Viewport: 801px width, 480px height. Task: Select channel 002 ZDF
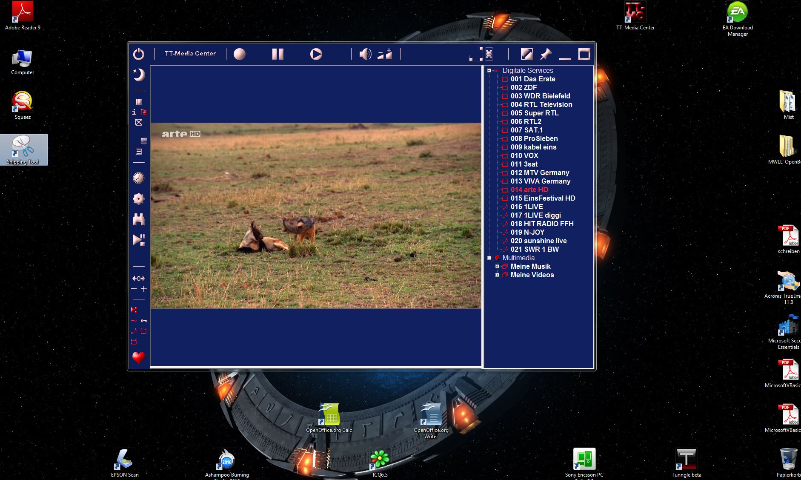coord(524,88)
